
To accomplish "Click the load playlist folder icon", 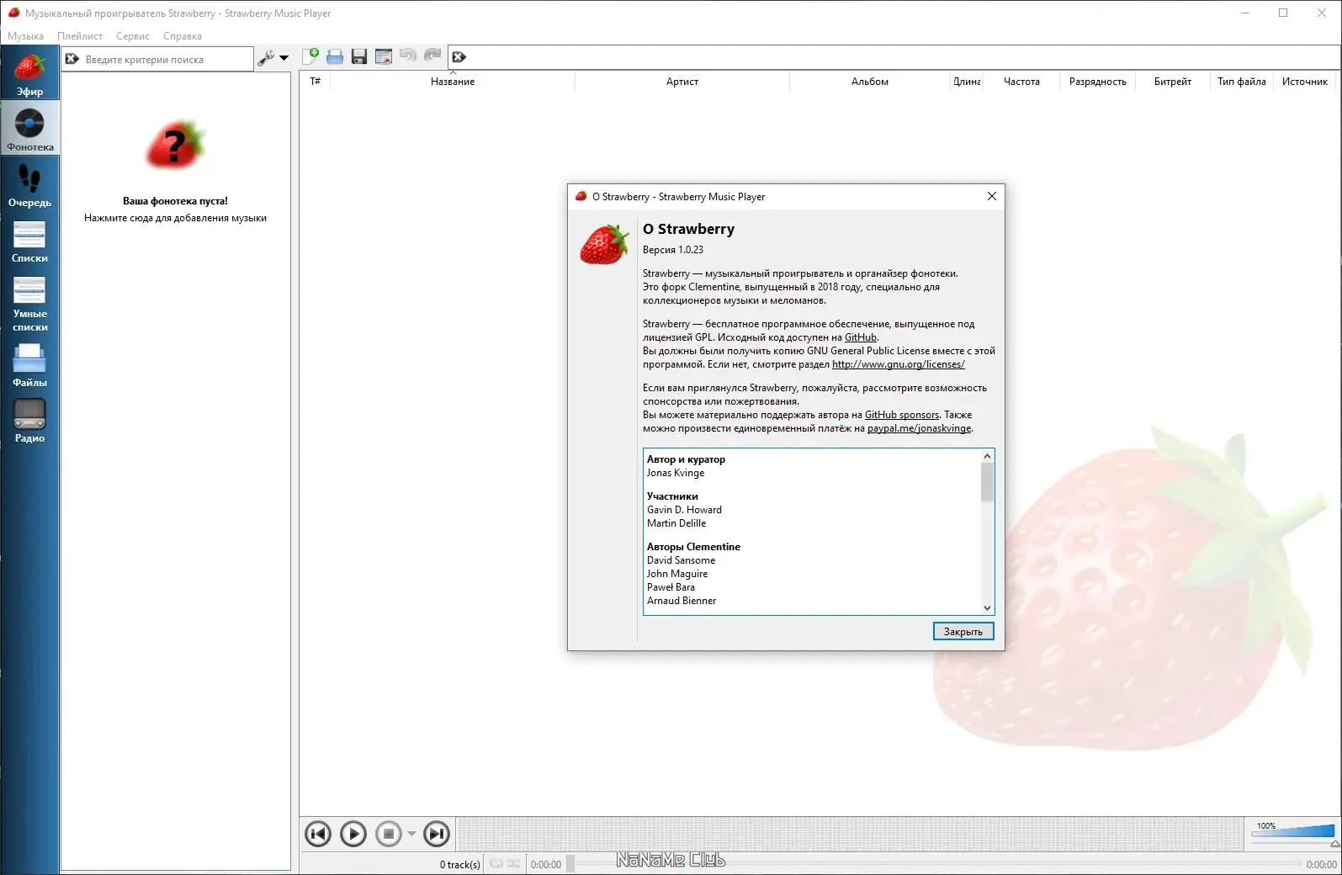I will pos(335,56).
